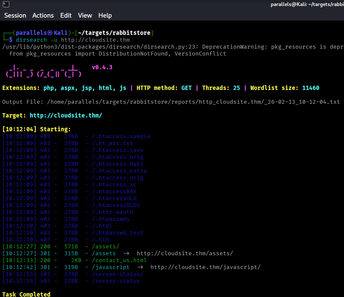Select the /.htaccessOLD2 result path

116,205
